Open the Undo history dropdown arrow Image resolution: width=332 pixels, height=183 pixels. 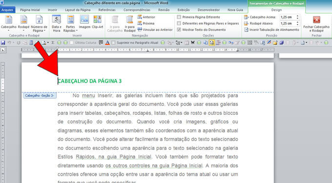point(13,43)
